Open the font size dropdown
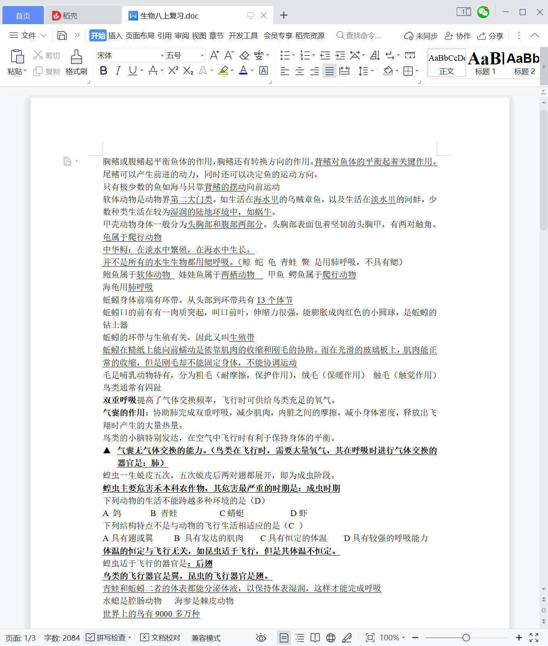The height and width of the screenshot is (646, 548). [202, 56]
